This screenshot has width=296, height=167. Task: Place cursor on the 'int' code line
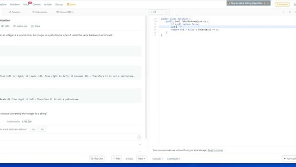(228, 27)
